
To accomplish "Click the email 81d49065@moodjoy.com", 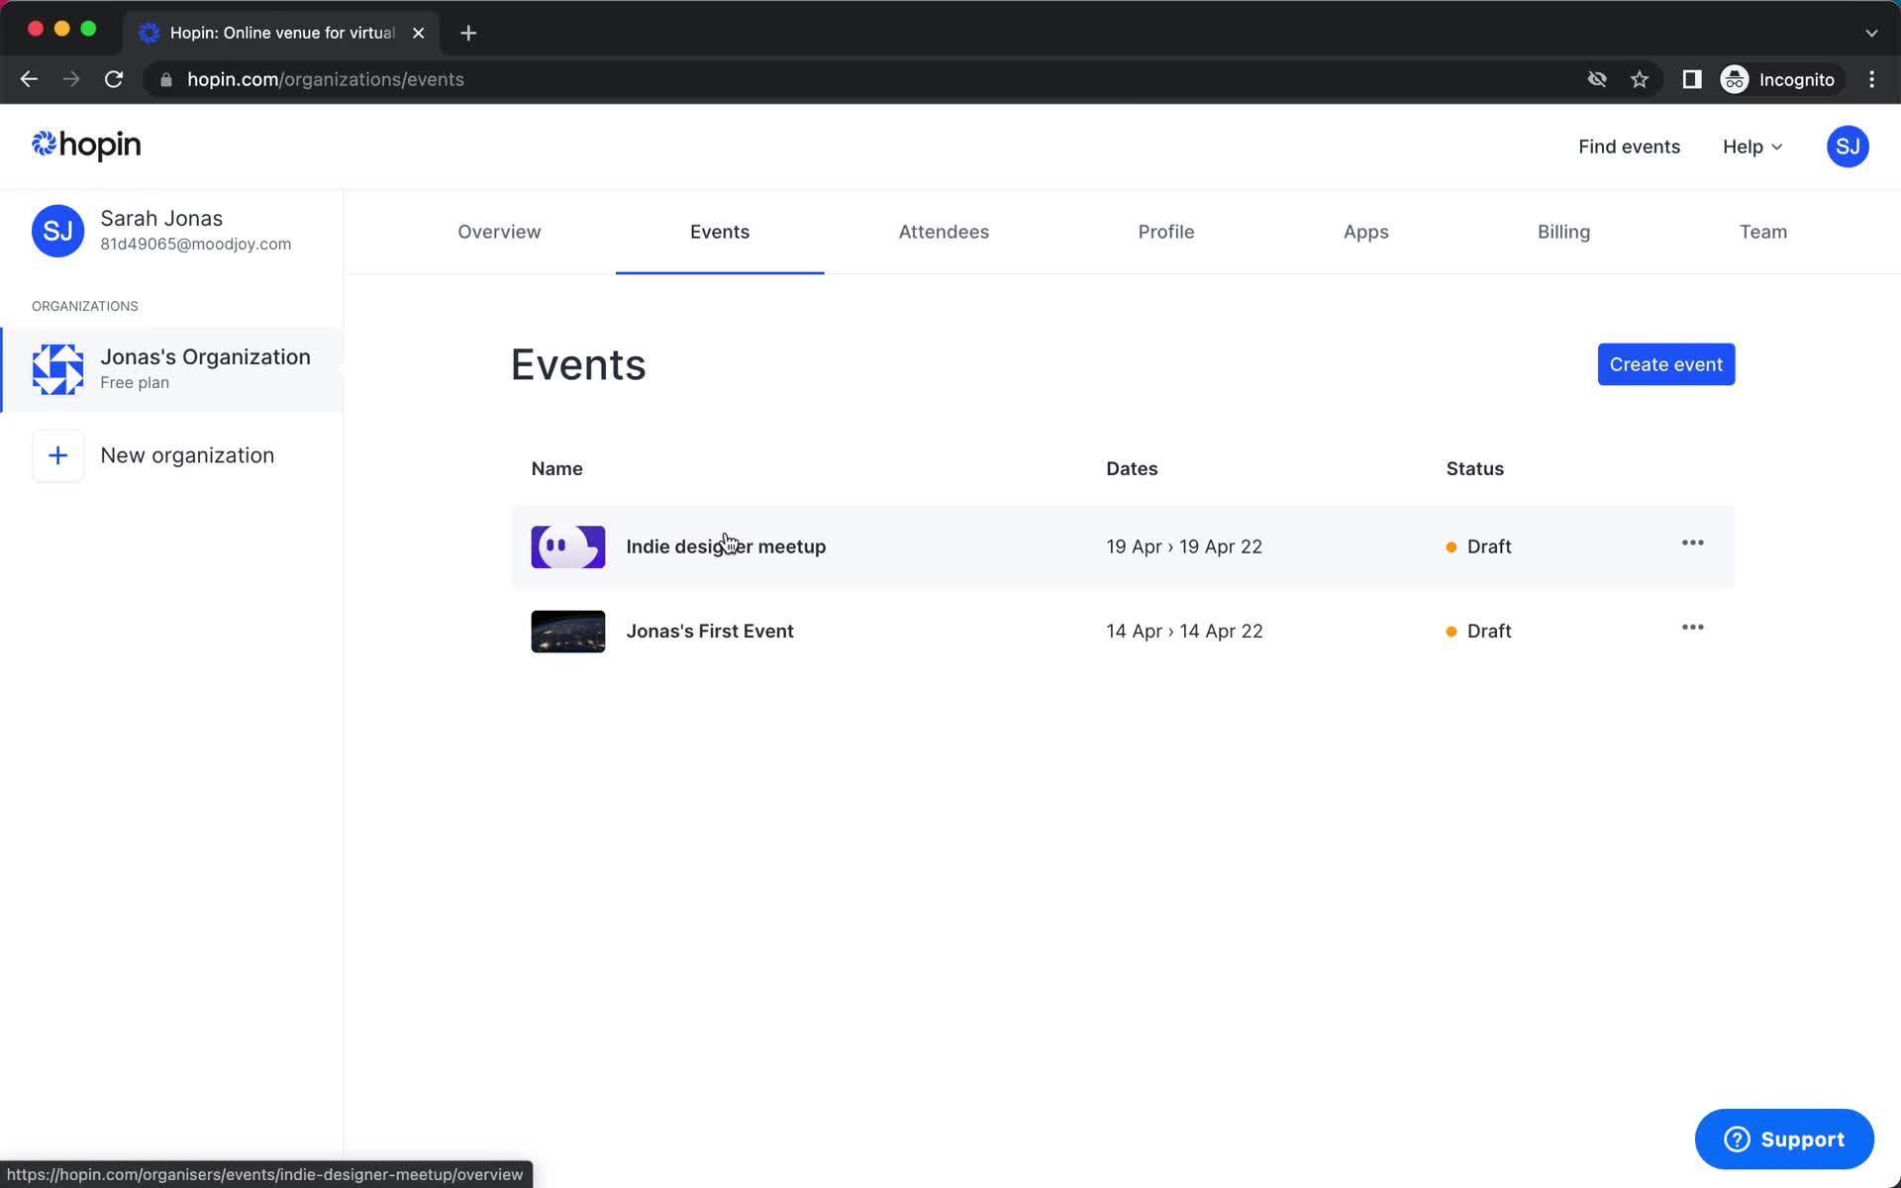I will (195, 244).
